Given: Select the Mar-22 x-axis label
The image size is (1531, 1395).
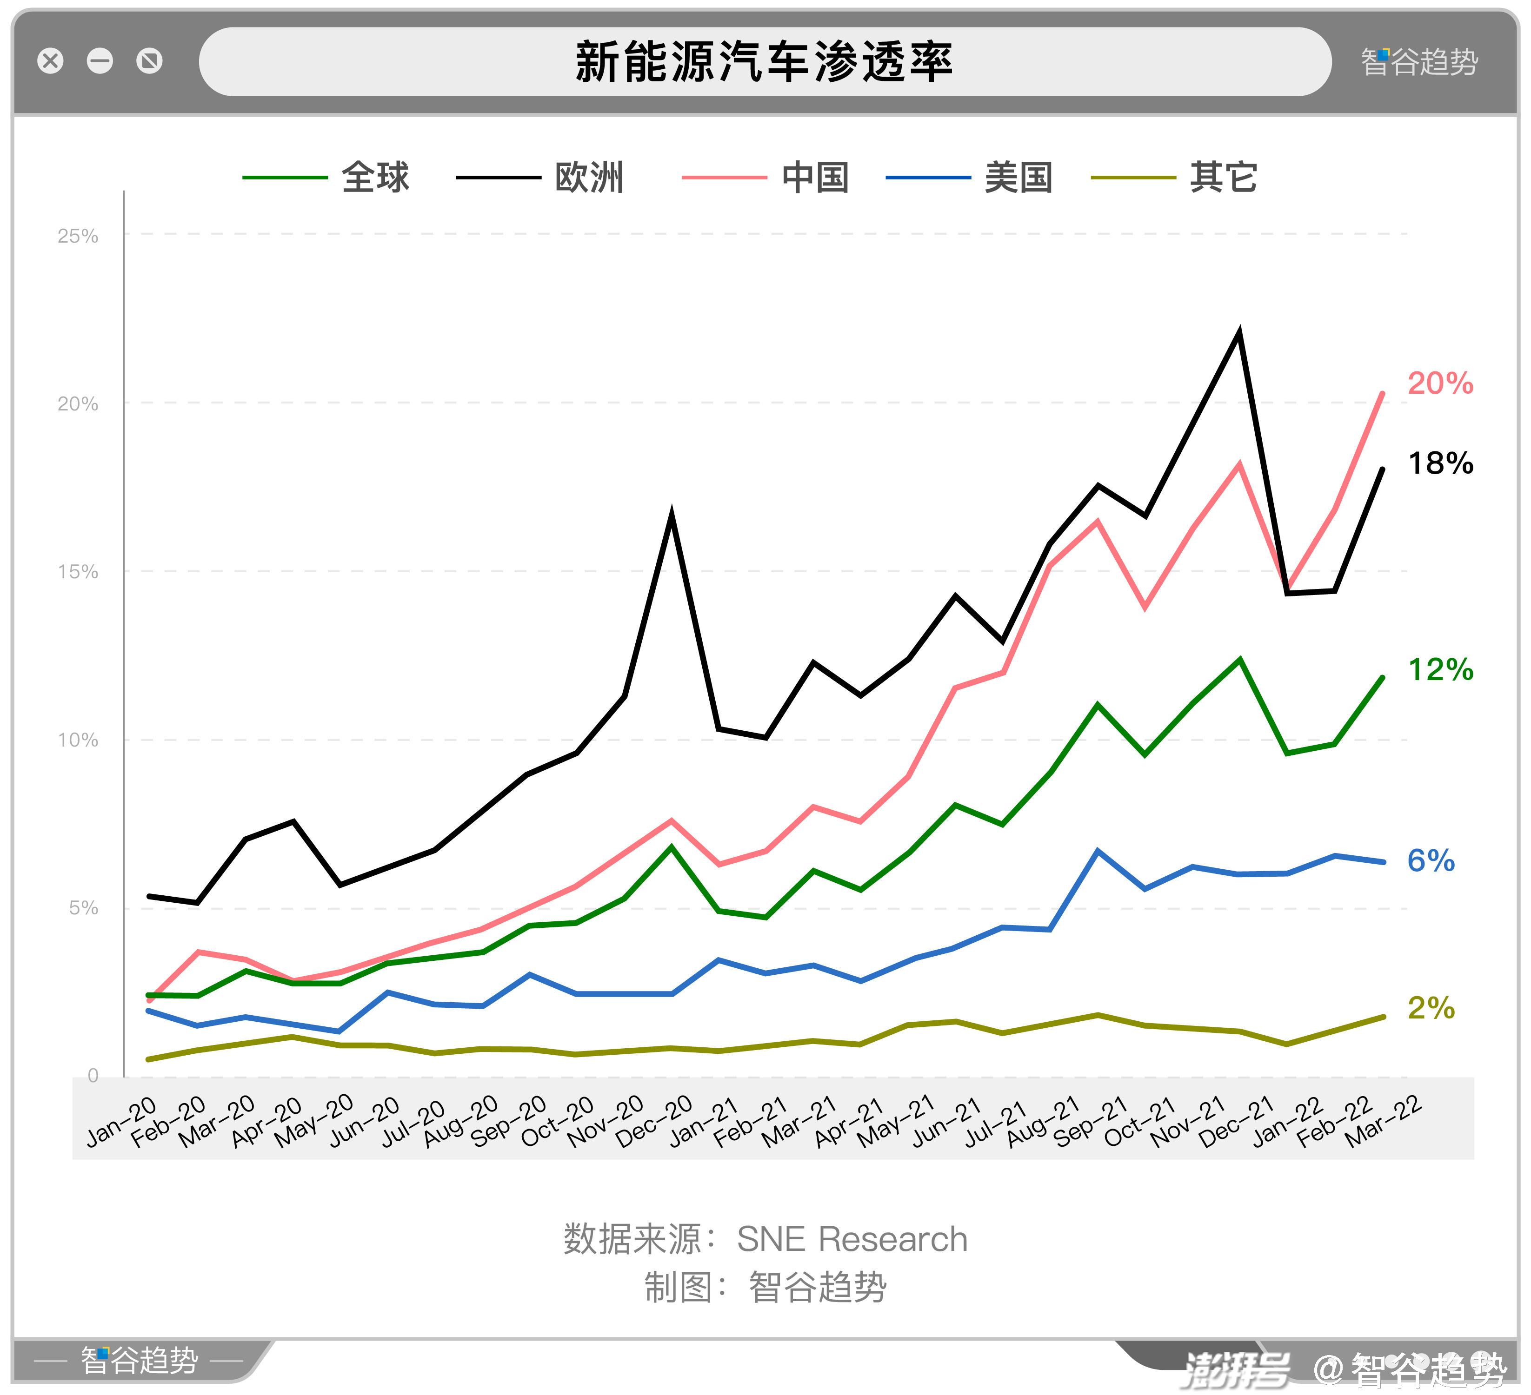Looking at the screenshot, I should point(1383,1122).
